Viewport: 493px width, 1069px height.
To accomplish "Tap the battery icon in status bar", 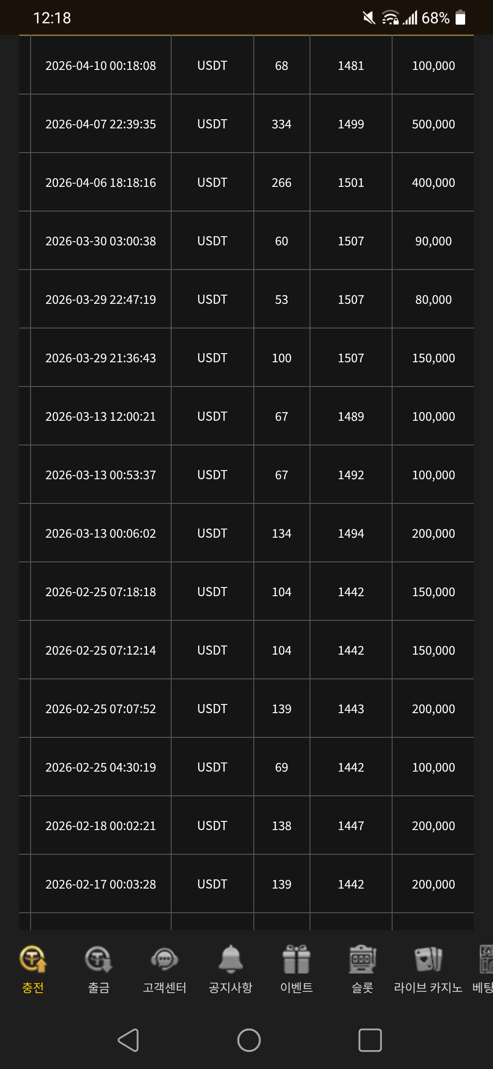I will click(x=460, y=18).
